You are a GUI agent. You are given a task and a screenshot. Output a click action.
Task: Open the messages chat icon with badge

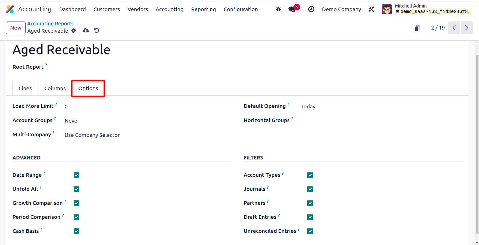(x=292, y=9)
